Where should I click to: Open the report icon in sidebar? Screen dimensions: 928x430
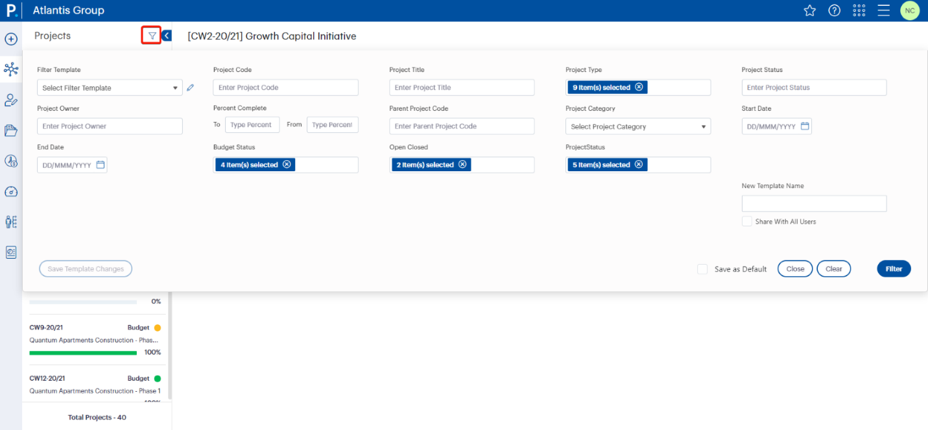coord(11,252)
